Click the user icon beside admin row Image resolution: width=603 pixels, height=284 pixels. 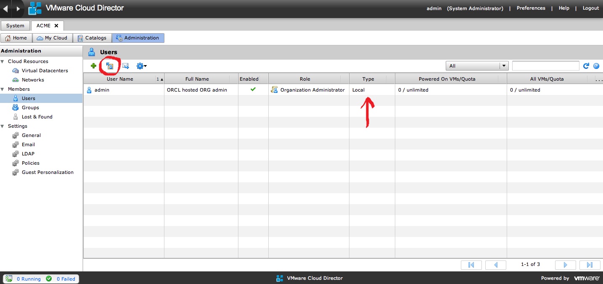tap(89, 90)
